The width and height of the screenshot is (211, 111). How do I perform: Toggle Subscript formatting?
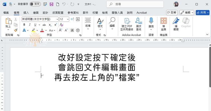(x=50, y=25)
